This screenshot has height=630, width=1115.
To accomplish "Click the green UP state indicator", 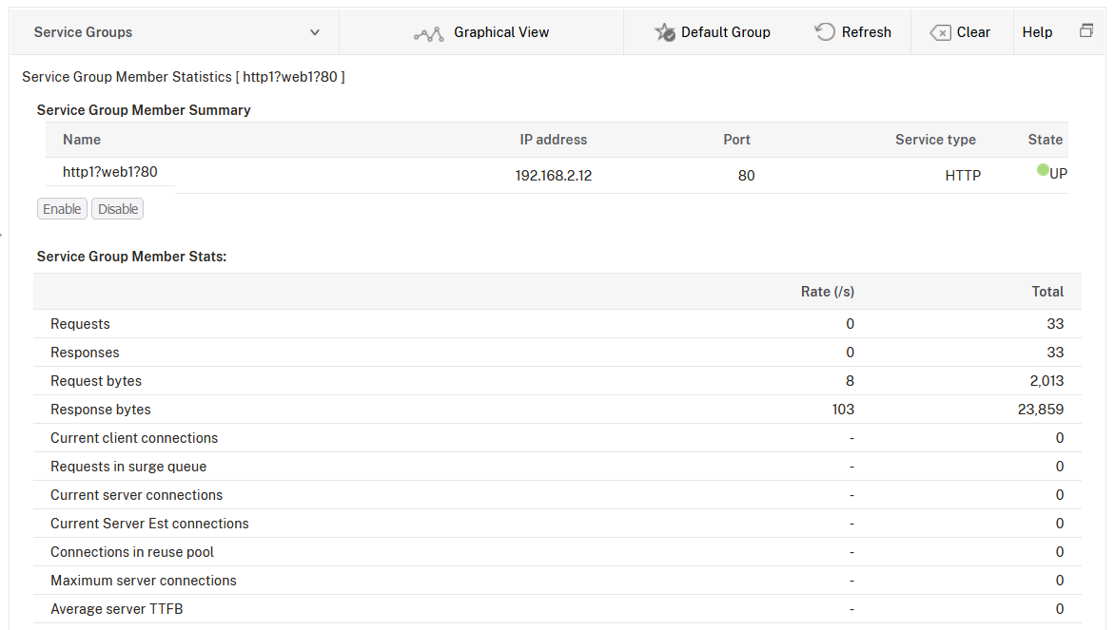I will click(x=1043, y=170).
